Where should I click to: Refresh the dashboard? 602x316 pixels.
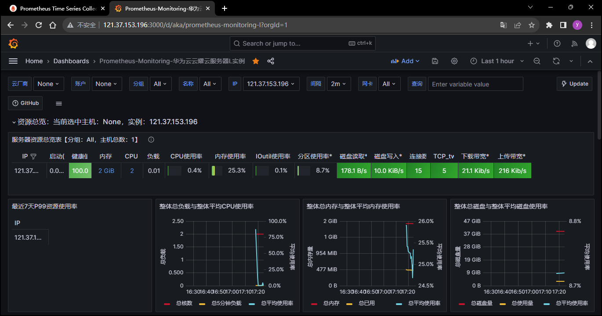coord(556,61)
